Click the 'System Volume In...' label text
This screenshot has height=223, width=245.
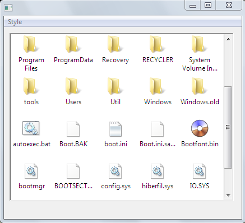click(200, 64)
